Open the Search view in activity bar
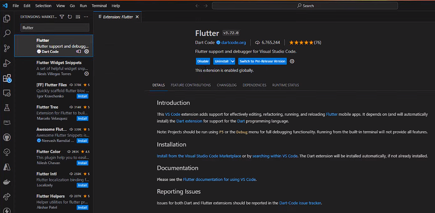Screen dimensions: 435x213 click(7, 33)
